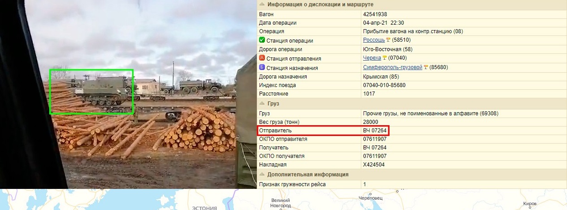Screen dimensions: 567x210
Task: Select the ОКПО отправителя value 07611907
Action: point(375,139)
